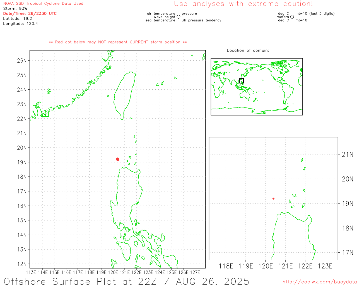The image size is (357, 285).
Task: Click the 13N latitude axis label
Action: 22,250
